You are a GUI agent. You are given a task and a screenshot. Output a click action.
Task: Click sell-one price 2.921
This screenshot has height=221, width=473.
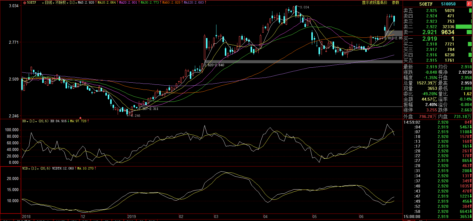pyautogui.click(x=430, y=32)
